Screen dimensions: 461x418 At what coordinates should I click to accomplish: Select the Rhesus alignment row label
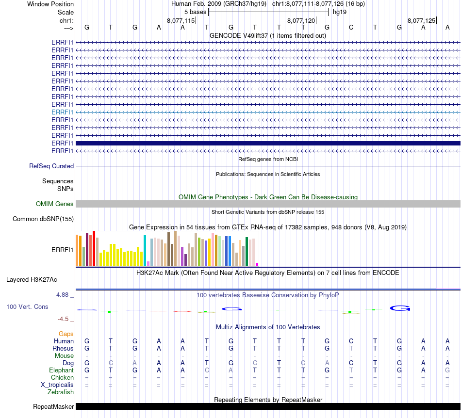pos(63,348)
